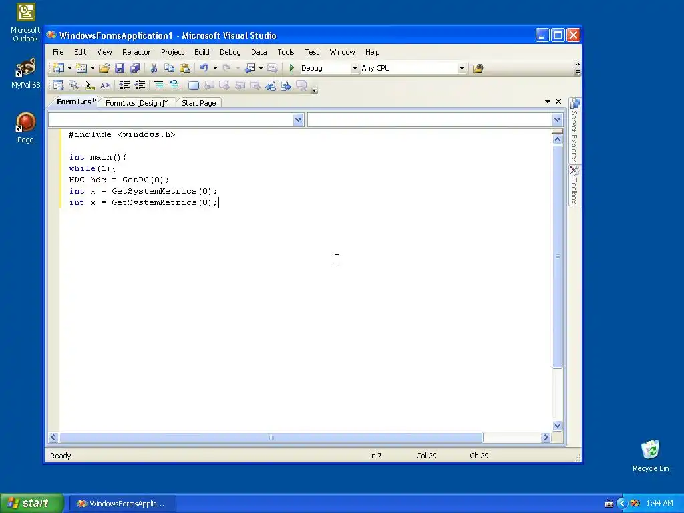Open the Project menu
This screenshot has width=684, height=513.
tap(172, 52)
